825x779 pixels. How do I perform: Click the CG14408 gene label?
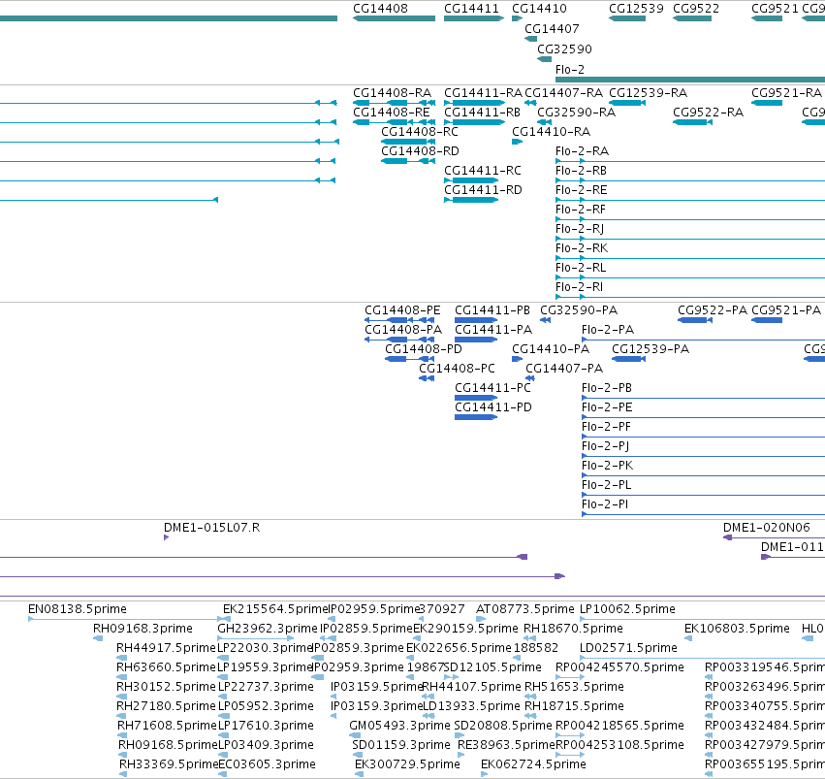tap(380, 9)
